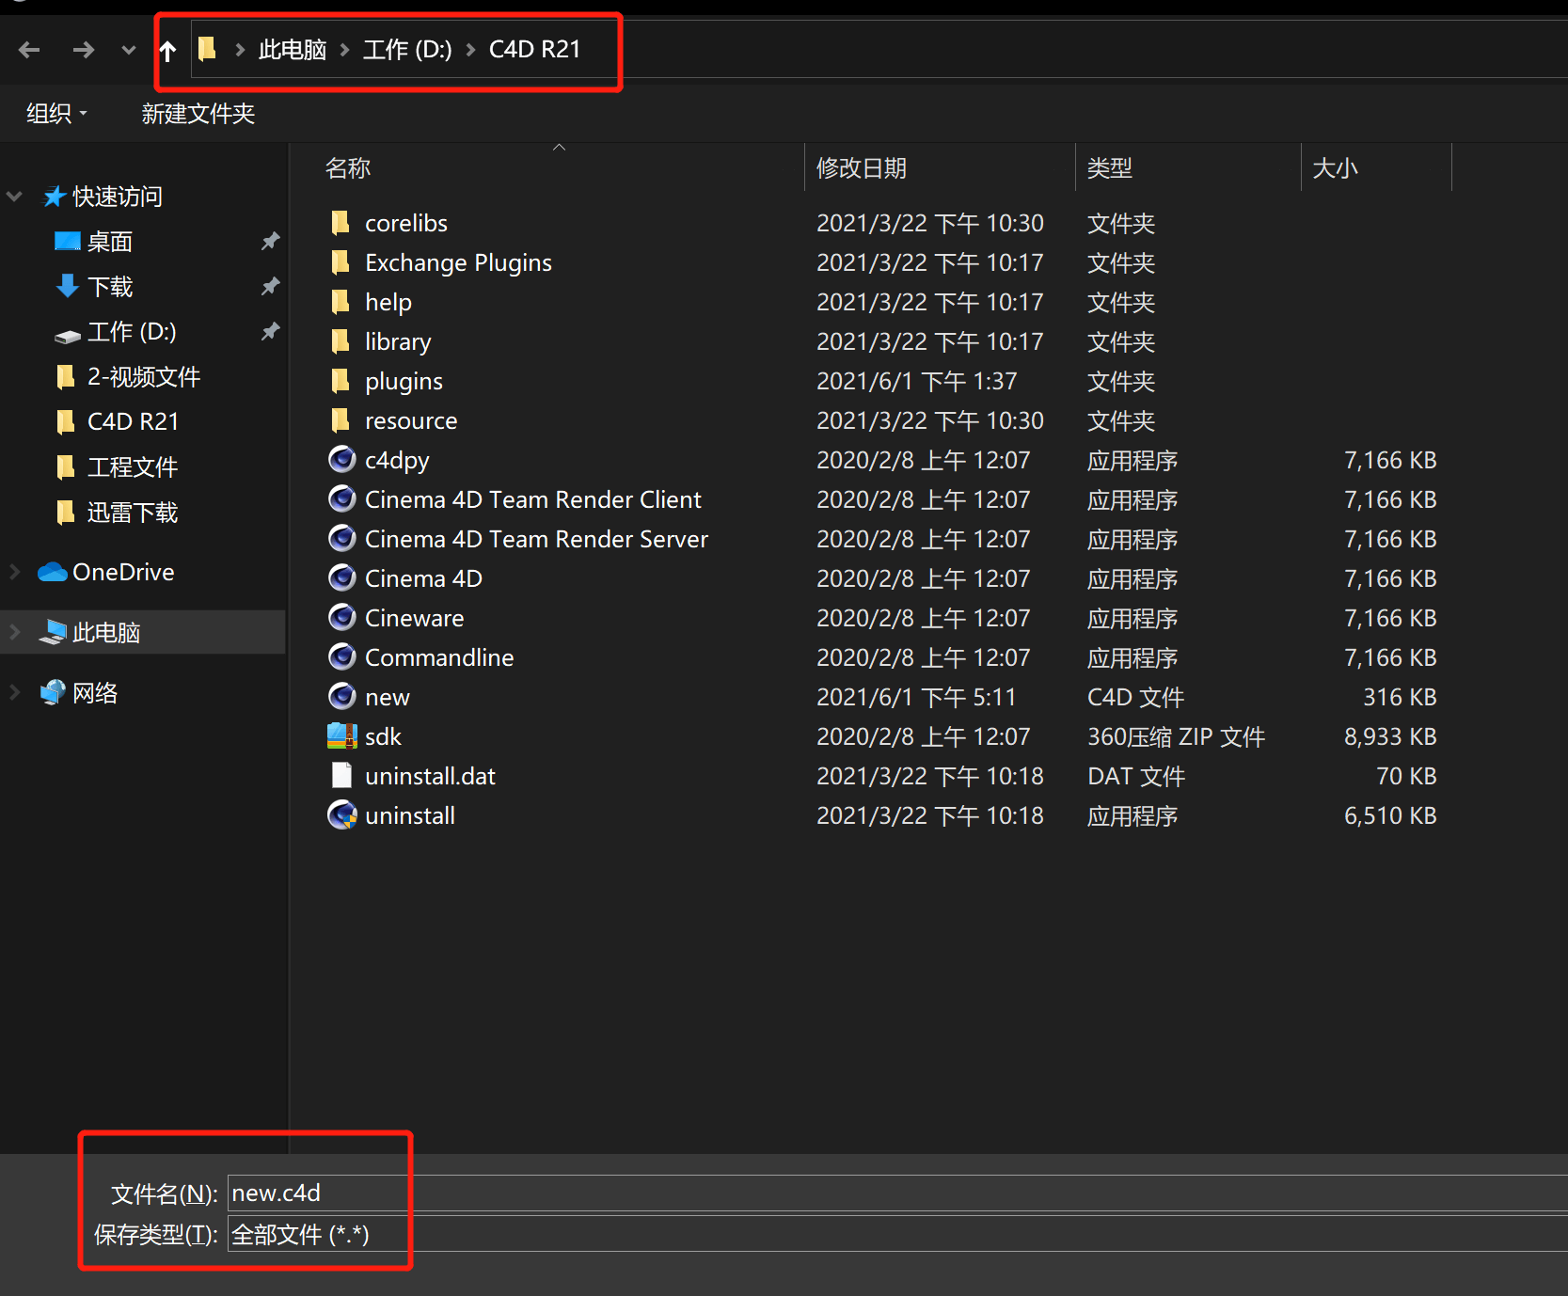Select the plugins folder icon
Image resolution: width=1568 pixels, height=1296 pixels.
coord(341,381)
